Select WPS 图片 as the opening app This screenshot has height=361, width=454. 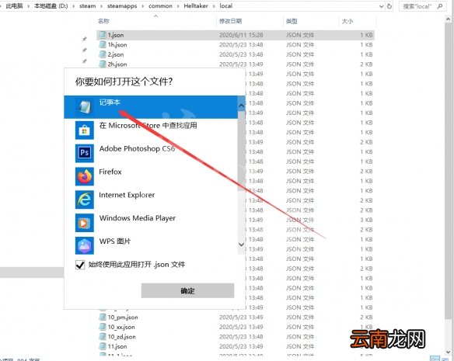click(151, 245)
